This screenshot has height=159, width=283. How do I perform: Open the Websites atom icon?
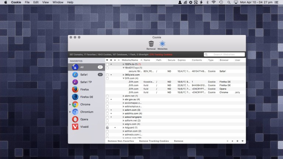coord(162,44)
